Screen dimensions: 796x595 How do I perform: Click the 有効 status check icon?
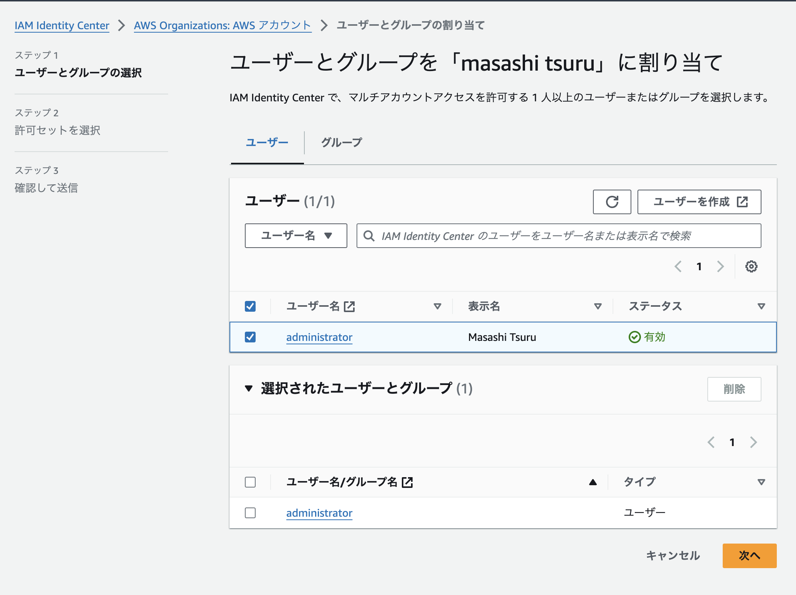coord(634,337)
